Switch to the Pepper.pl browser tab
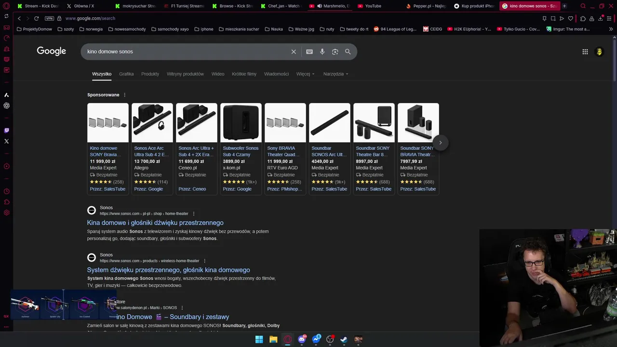Viewport: 617px width, 347px height. [x=426, y=6]
